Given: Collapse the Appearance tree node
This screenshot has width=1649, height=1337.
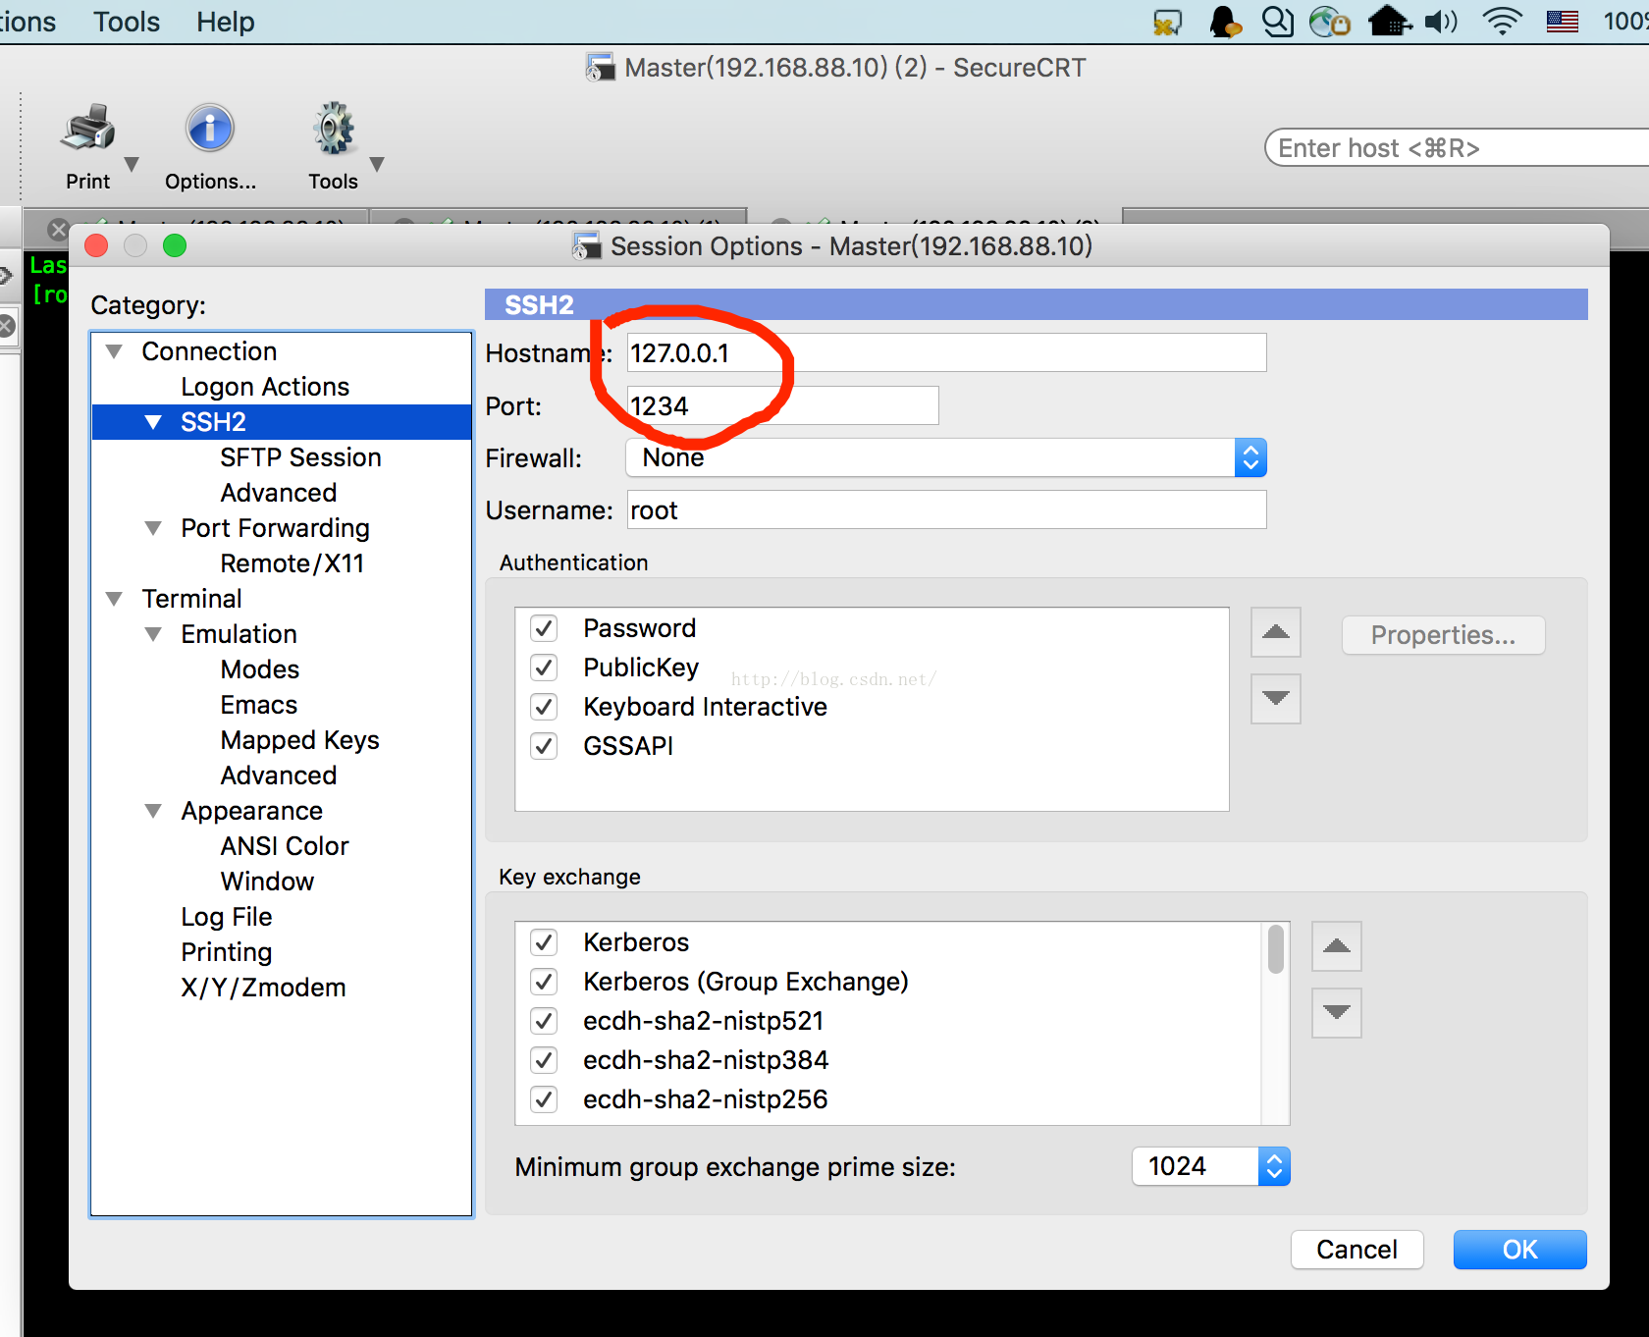Looking at the screenshot, I should tap(153, 811).
